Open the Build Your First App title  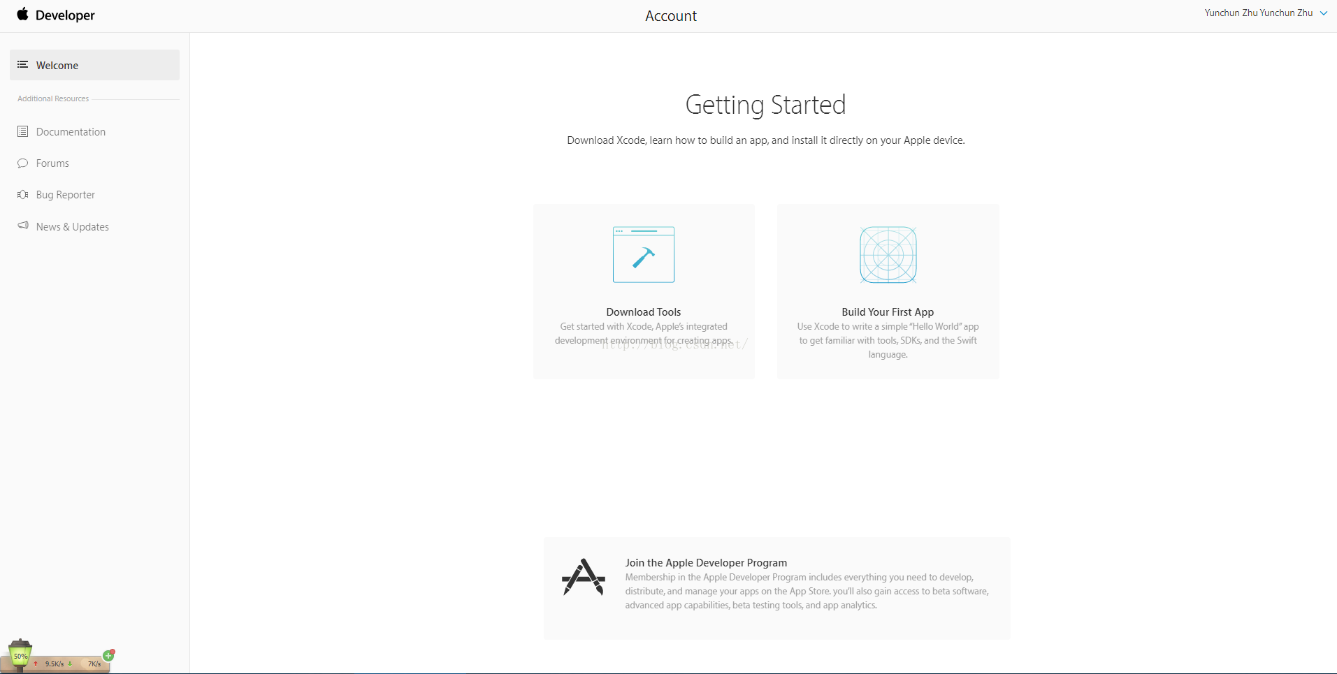[x=888, y=312]
